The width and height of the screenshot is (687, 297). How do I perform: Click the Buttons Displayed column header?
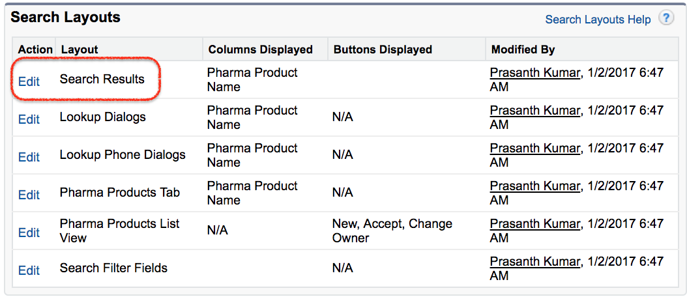tap(383, 49)
